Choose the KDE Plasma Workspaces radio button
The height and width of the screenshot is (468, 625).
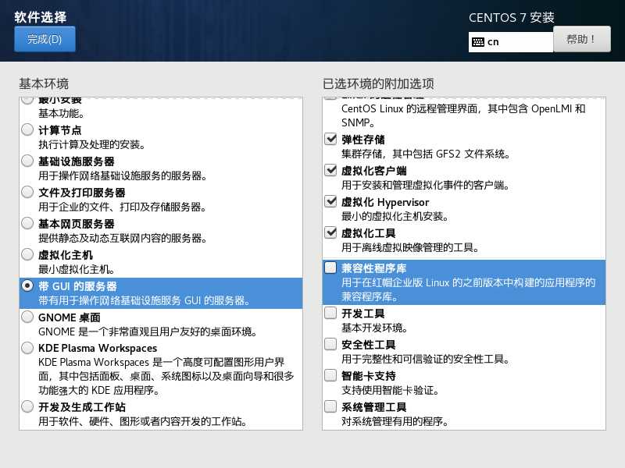(x=27, y=347)
